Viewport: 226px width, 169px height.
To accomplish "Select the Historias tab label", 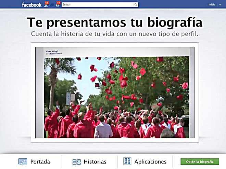I will pyautogui.click(x=95, y=162).
